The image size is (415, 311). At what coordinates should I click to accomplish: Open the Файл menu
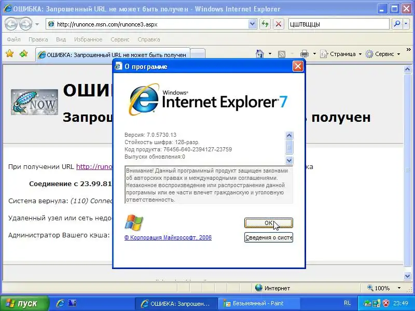click(x=13, y=39)
